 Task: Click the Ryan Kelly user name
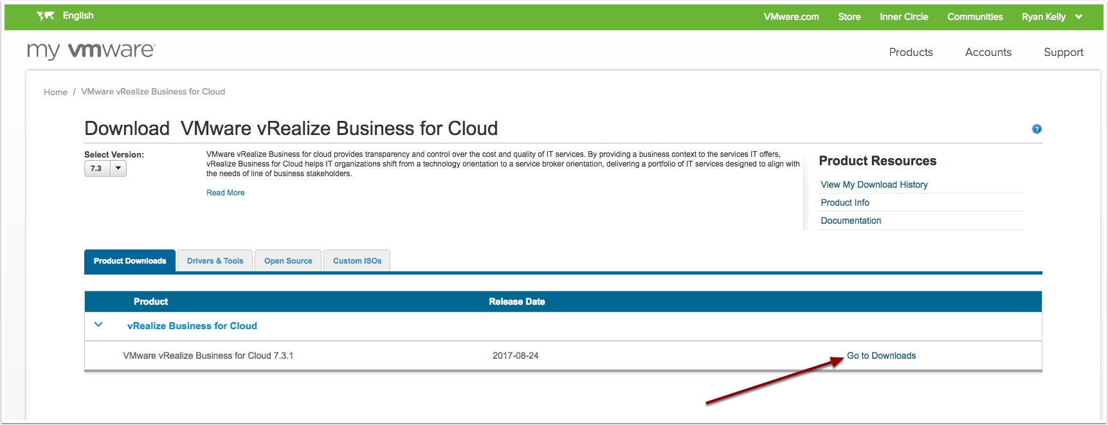tap(1043, 17)
